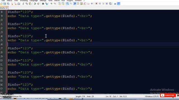Click the 'Ln : 16' status bar entry
This screenshot has height=100, width=179.
point(109,96)
